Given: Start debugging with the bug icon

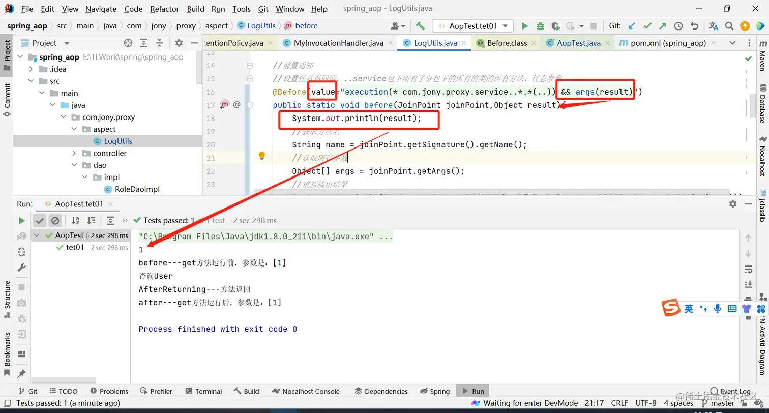Looking at the screenshot, I should coord(540,26).
